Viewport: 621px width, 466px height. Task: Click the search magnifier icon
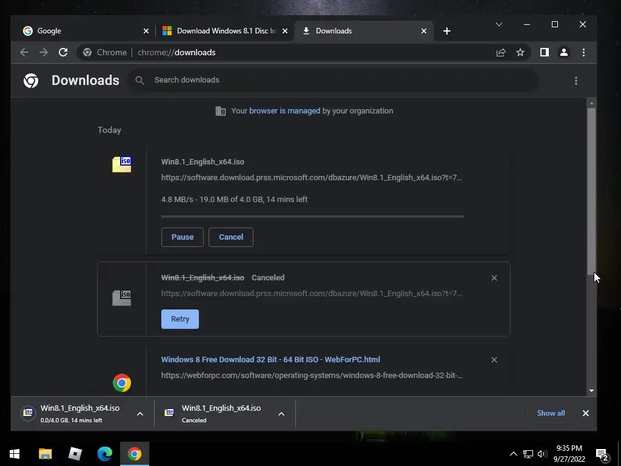[139, 81]
